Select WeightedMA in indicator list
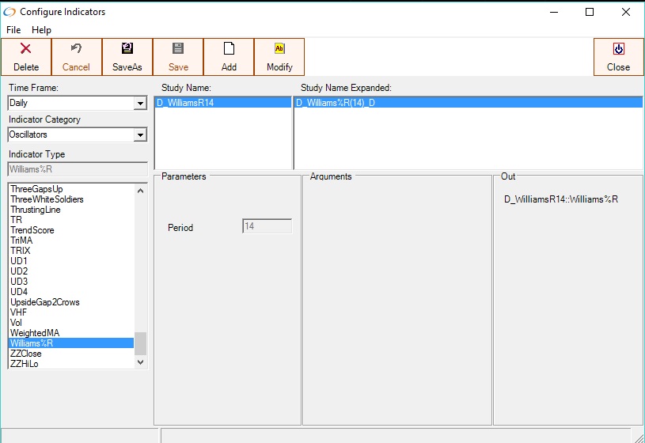This screenshot has width=645, height=443. [35, 333]
